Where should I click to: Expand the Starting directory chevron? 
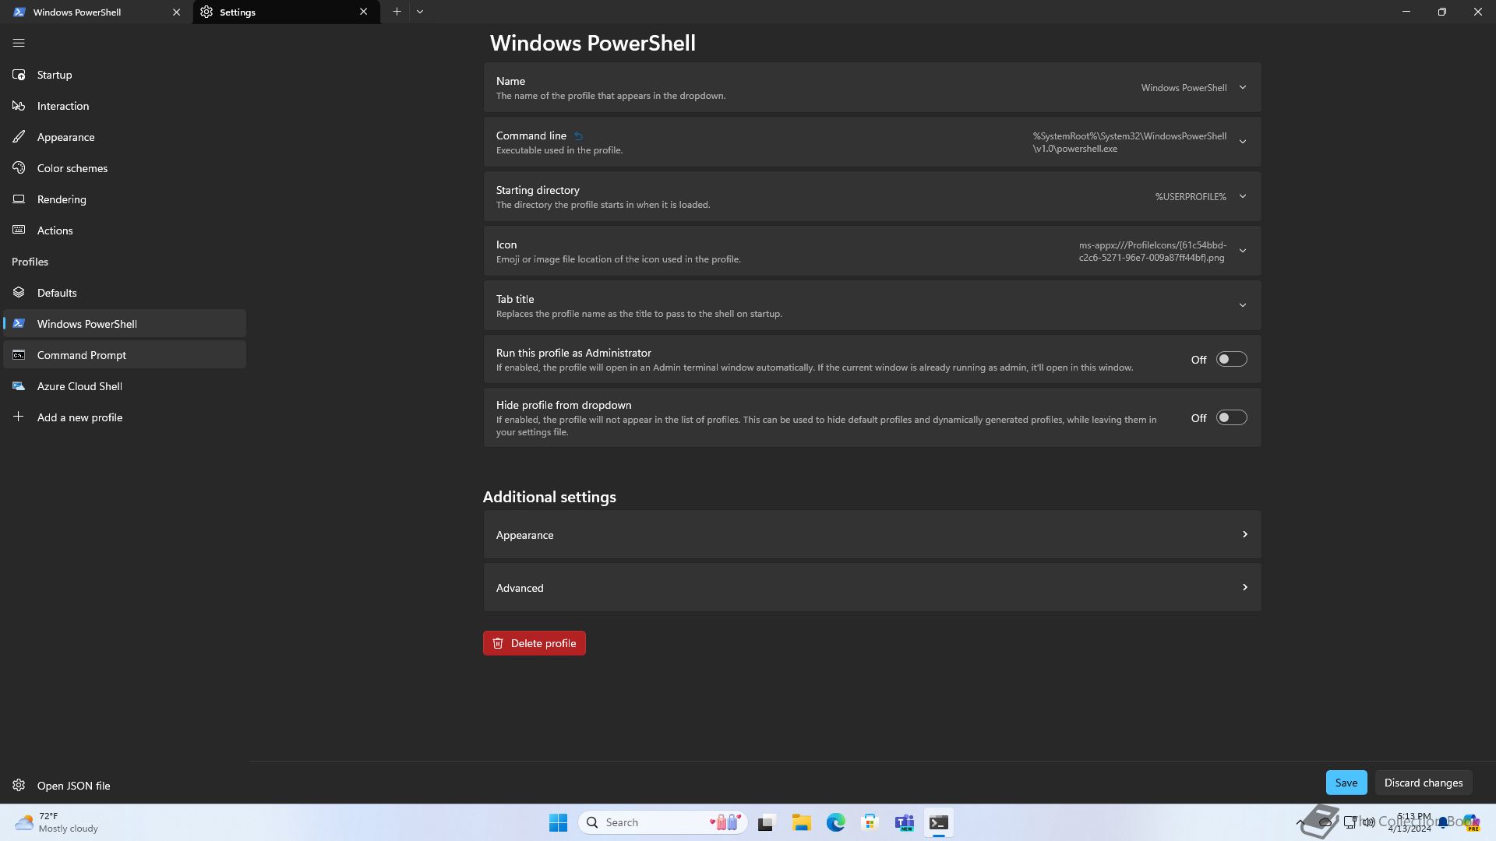[1243, 196]
